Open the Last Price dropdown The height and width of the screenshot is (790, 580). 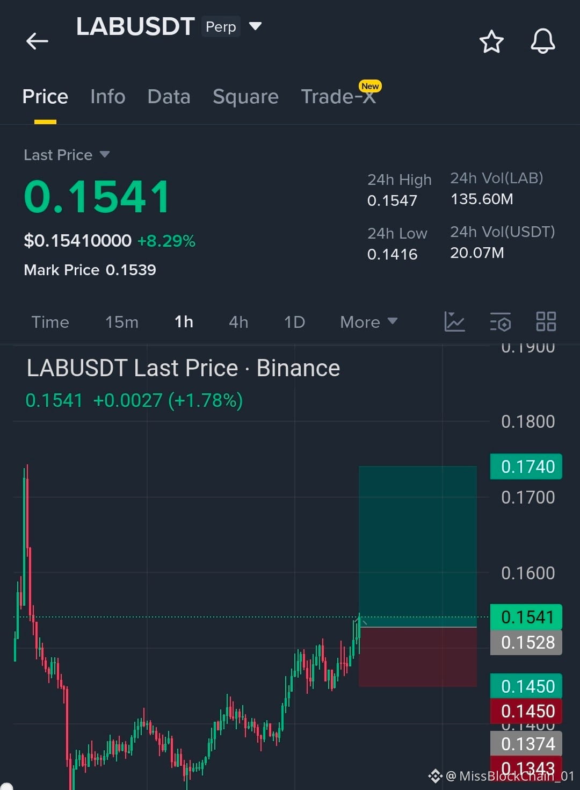point(67,155)
